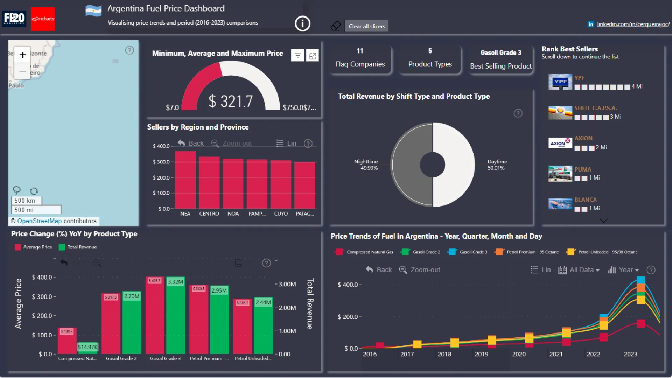Open the dashboard info icon
Screen dimensions: 672x378
[x=302, y=24]
